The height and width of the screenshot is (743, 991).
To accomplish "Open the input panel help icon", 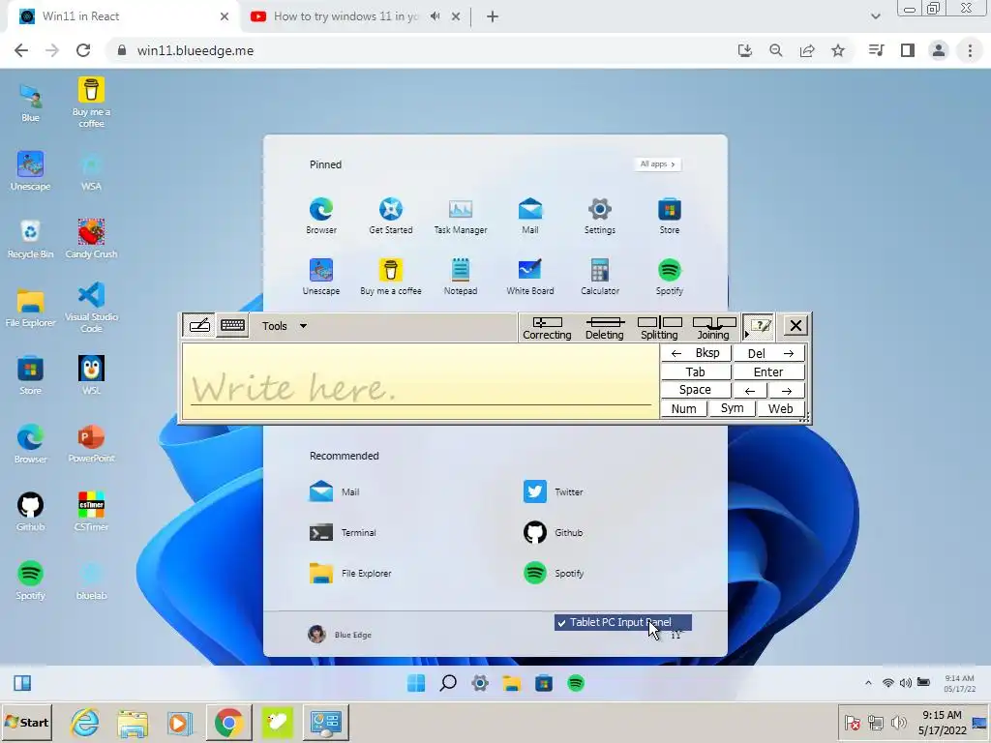I will pyautogui.click(x=759, y=325).
